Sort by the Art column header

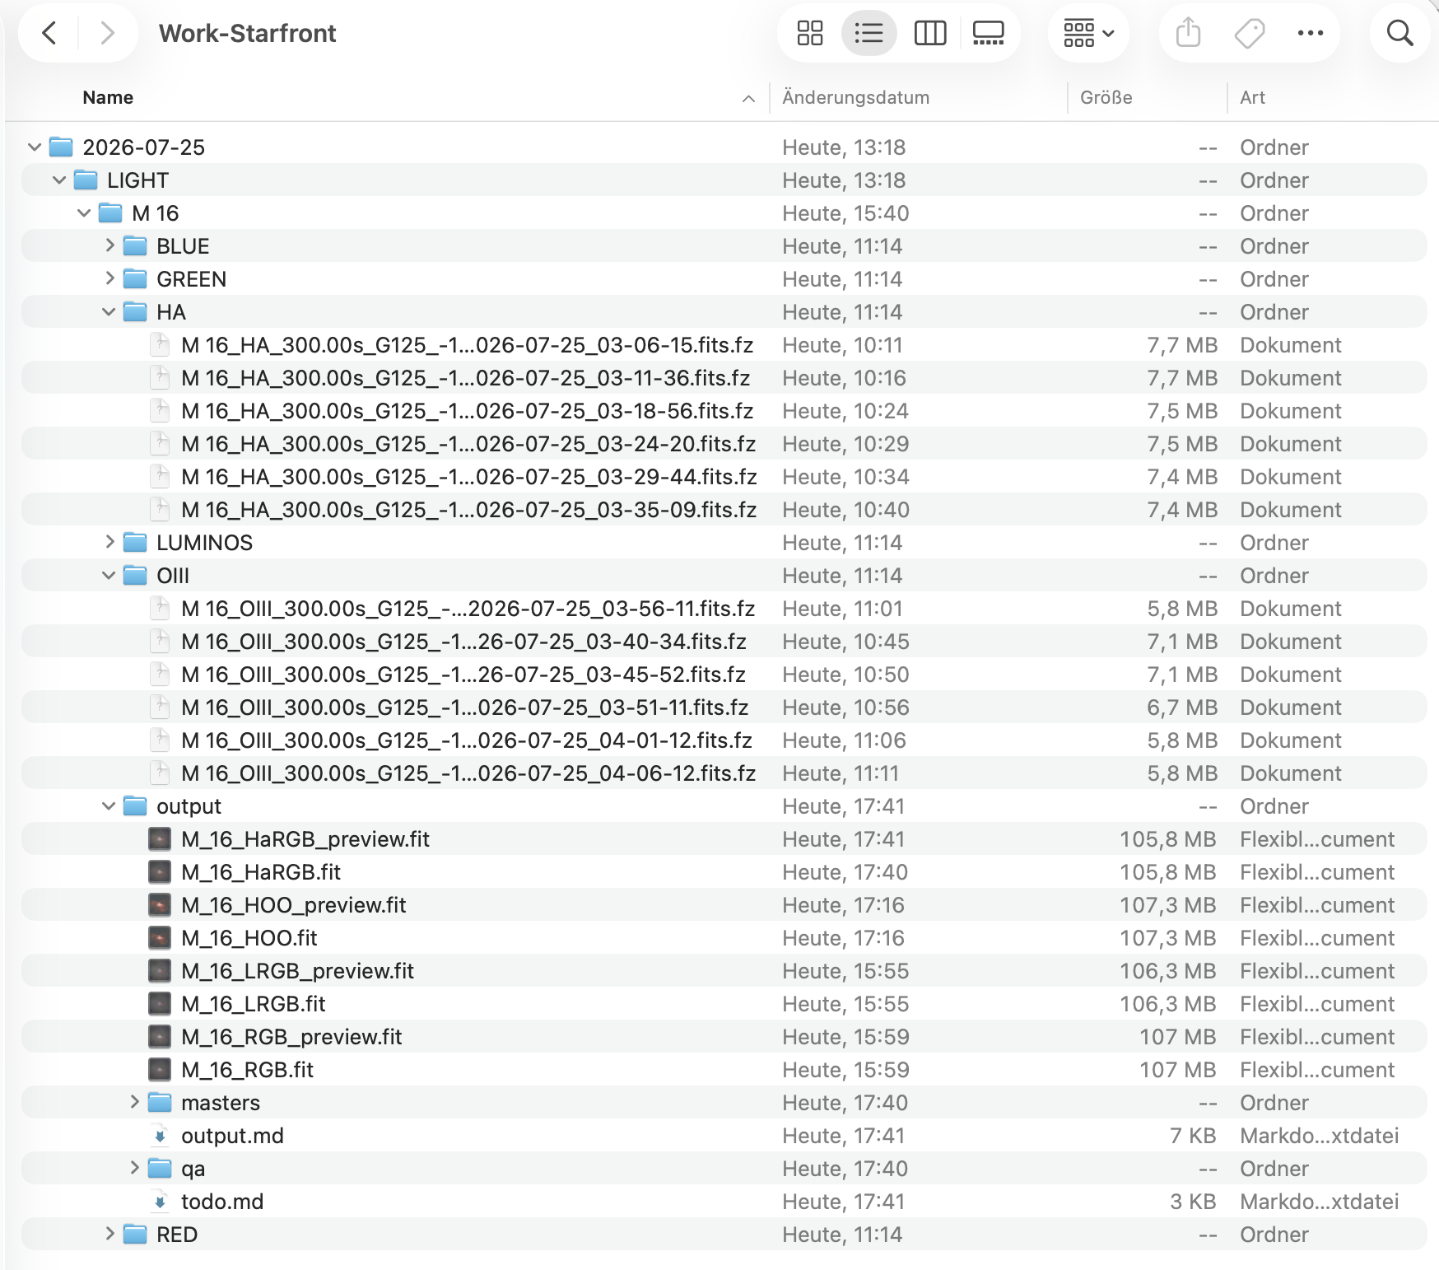click(x=1252, y=97)
